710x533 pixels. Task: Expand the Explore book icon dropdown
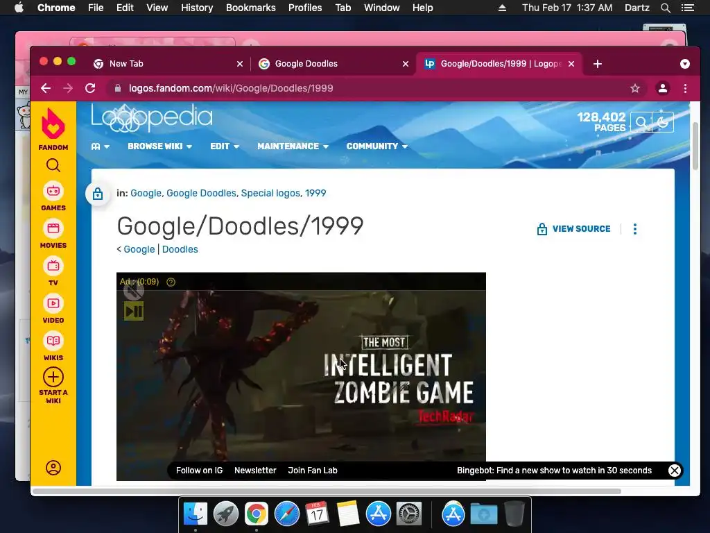pos(100,146)
